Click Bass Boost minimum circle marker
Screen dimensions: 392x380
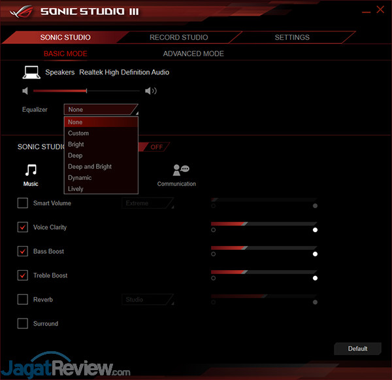coord(213,254)
